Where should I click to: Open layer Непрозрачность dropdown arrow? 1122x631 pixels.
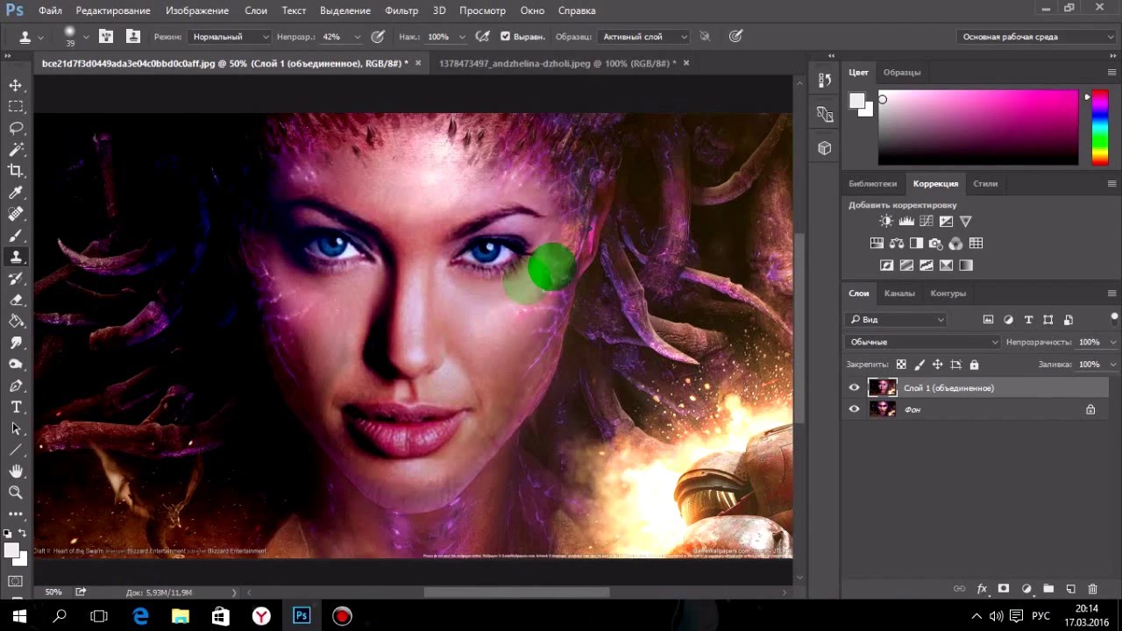[1113, 342]
